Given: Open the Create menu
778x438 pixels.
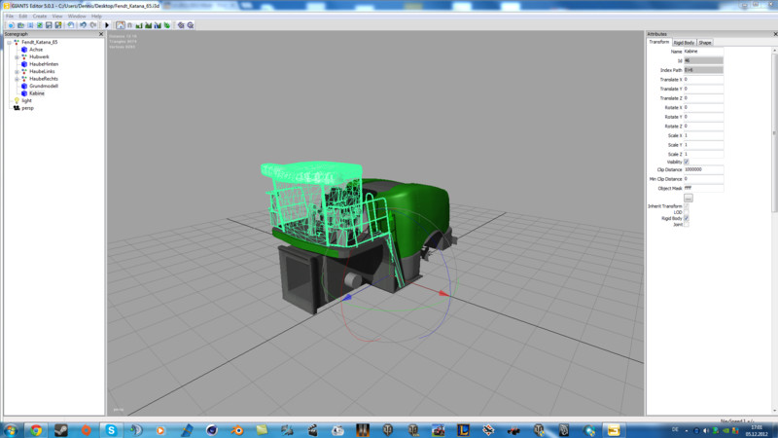Looking at the screenshot, I should [40, 17].
